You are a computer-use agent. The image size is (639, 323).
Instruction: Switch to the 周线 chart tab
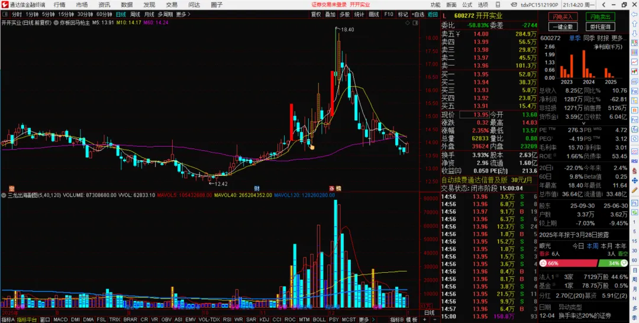[135, 14]
